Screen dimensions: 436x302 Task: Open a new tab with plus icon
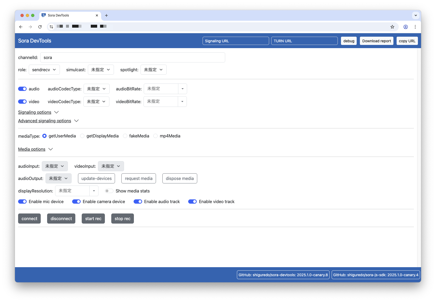point(106,15)
